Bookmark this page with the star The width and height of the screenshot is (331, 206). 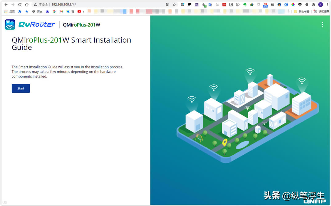click(x=174, y=4)
